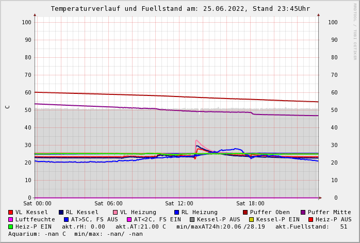Click the AT<2C, FS EIN magenta swatch
The image size is (360, 243).
pos(129,220)
